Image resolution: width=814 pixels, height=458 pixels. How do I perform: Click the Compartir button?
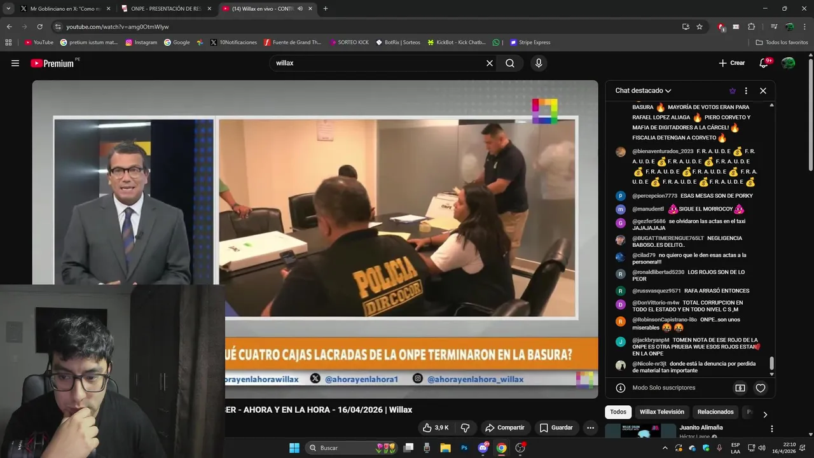tap(504, 427)
